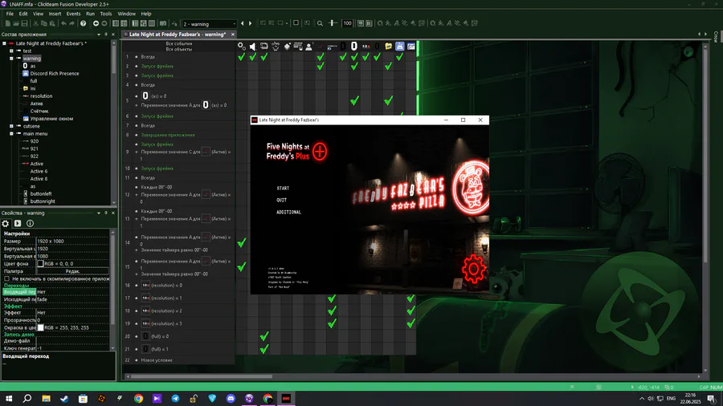
Task: Toggle the line 21 '(full) = 1' checkmark
Action: (264, 349)
